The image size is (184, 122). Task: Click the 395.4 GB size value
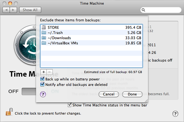[133, 27]
